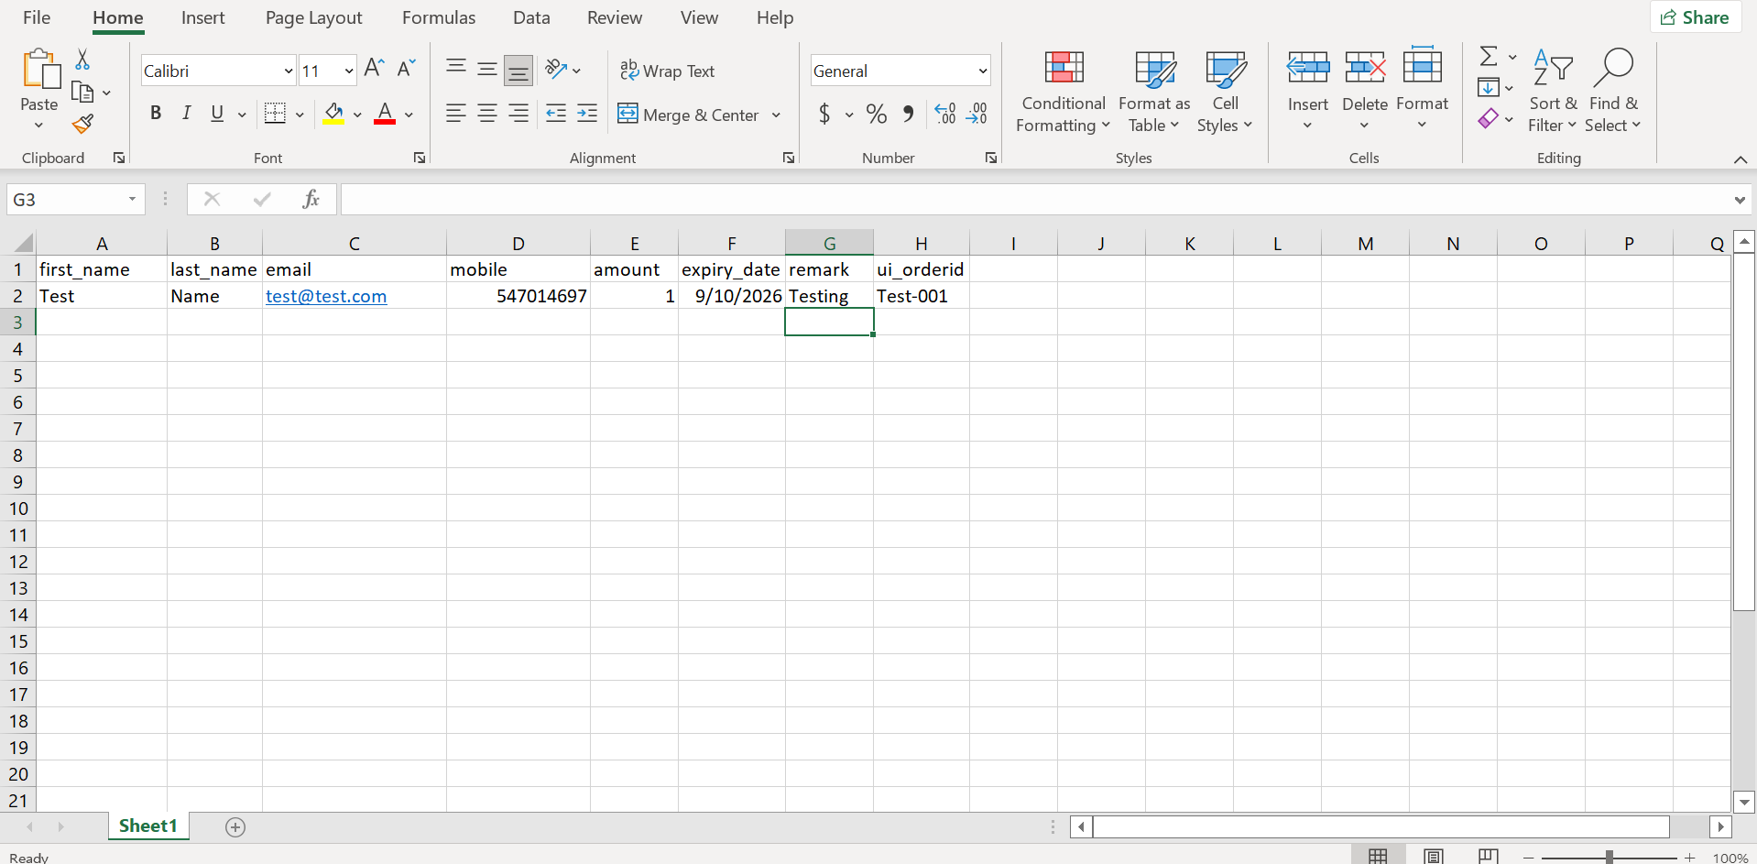1757x864 pixels.
Task: Open Find & Select options
Action: pyautogui.click(x=1613, y=92)
